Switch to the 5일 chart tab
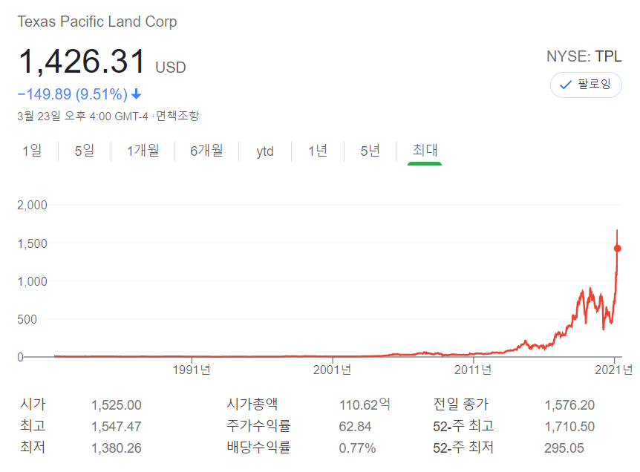The width and height of the screenshot is (640, 472). [x=84, y=151]
